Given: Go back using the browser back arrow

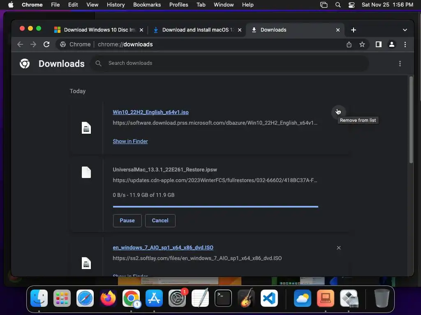Looking at the screenshot, I should (x=20, y=44).
